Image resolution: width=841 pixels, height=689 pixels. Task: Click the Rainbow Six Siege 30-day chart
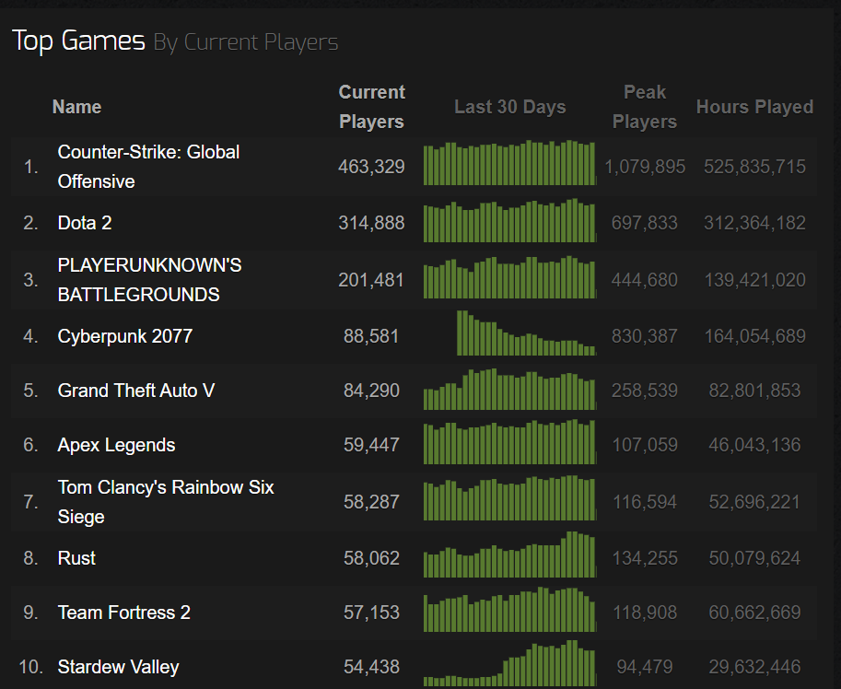pos(509,498)
